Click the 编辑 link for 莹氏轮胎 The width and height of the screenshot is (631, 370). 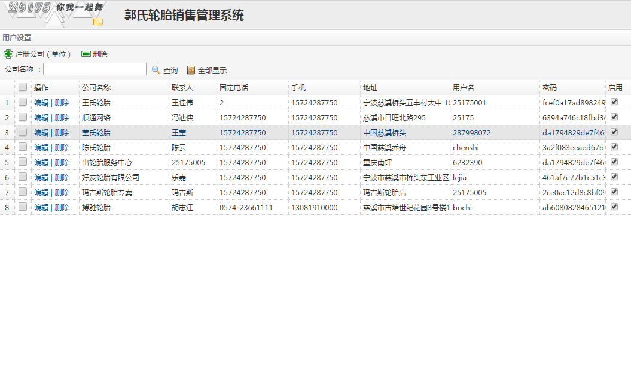click(41, 133)
